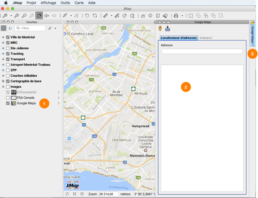Image resolution: width=258 pixels, height=198 pixels.
Task: Expand the Couches éditables group
Action: click(x=3, y=76)
